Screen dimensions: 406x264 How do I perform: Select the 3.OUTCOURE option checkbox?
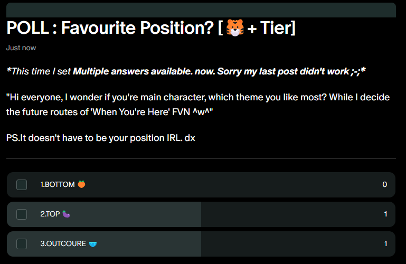point(22,243)
